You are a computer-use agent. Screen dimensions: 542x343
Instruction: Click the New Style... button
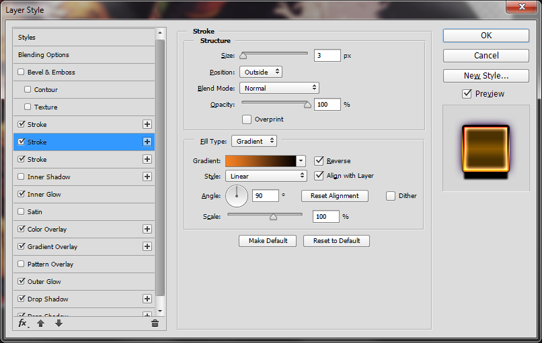tap(486, 76)
